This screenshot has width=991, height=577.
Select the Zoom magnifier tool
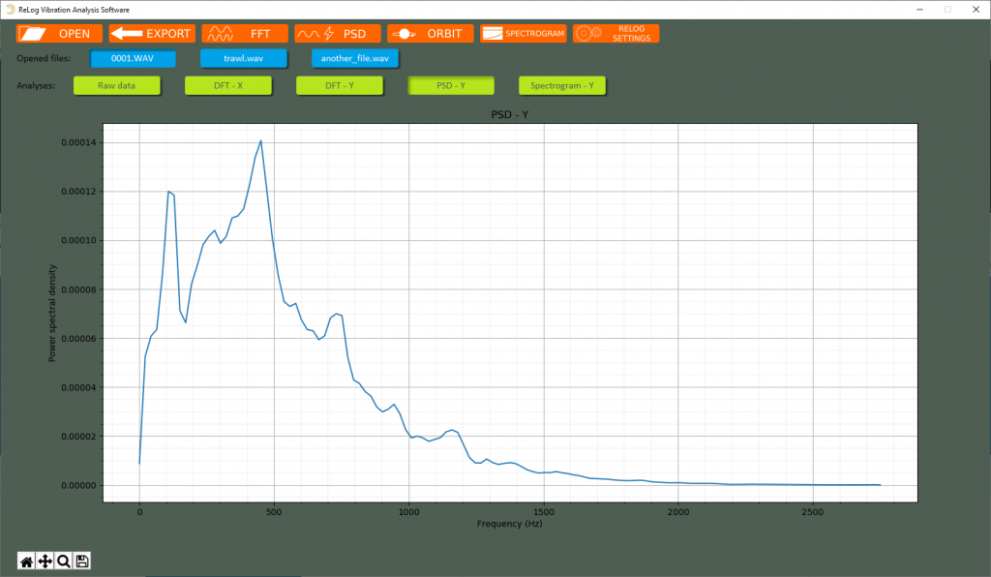63,562
